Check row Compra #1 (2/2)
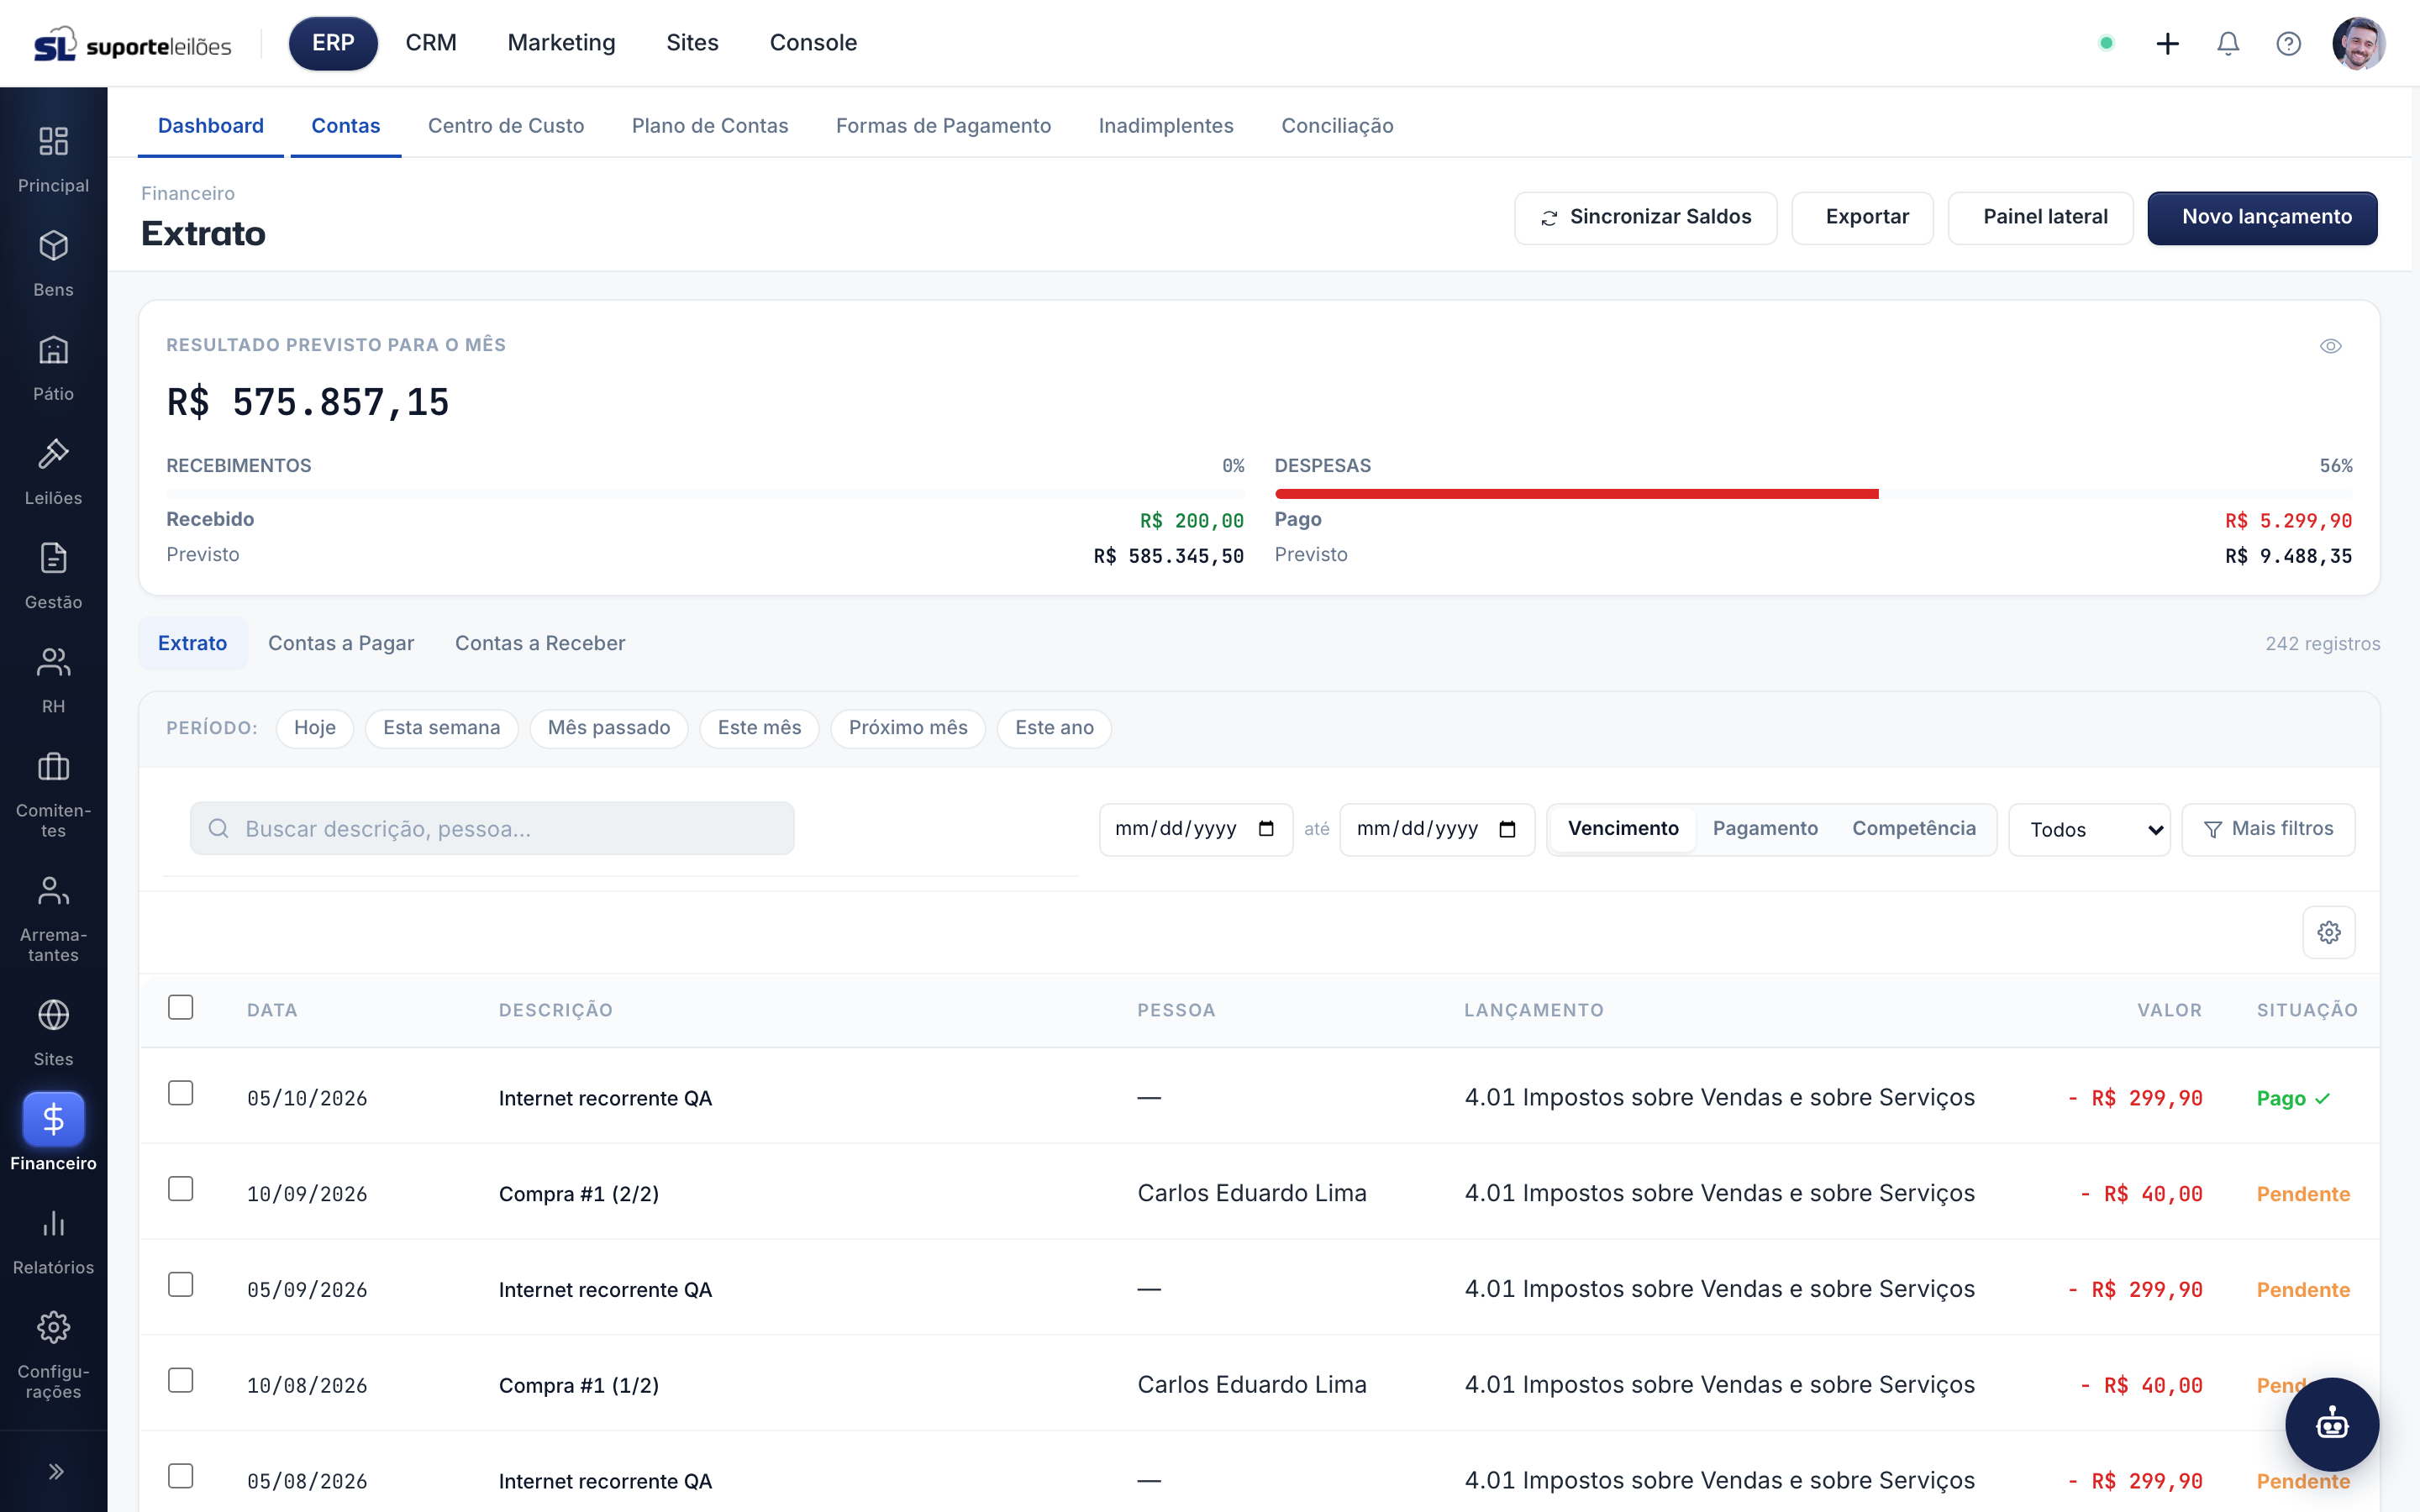Viewport: 2420px width, 1512px height. (x=181, y=1188)
